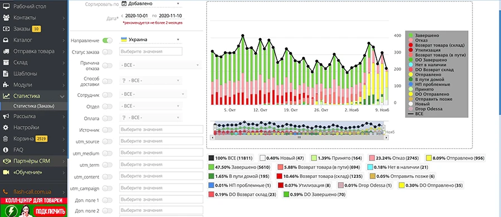The height and width of the screenshot is (217, 501).
Task: Click the flash-call.com.ua phone icon
Action: 6,192
